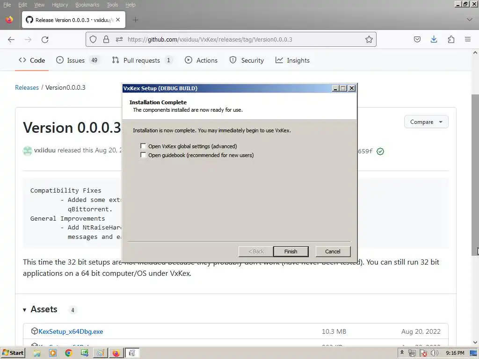Click the page vertical scrollbar thumb
Screen dimensions: 479x359
(x=475, y=175)
